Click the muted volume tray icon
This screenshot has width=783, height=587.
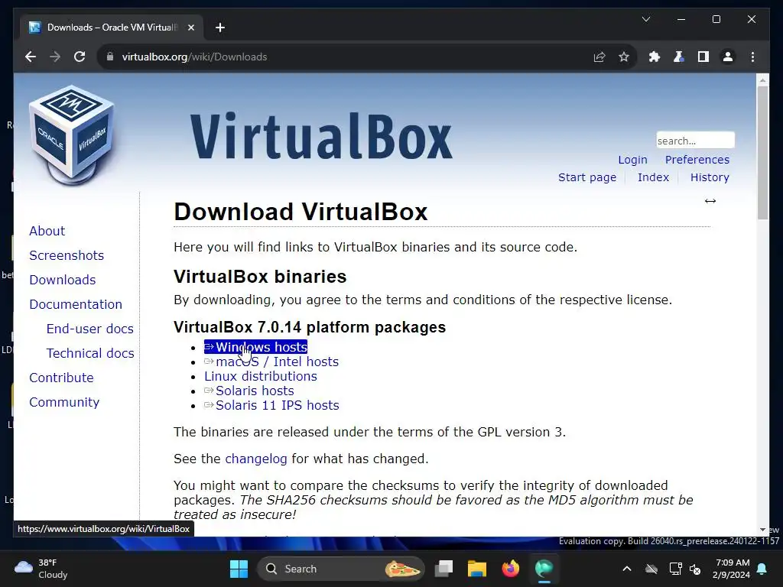pos(694,569)
